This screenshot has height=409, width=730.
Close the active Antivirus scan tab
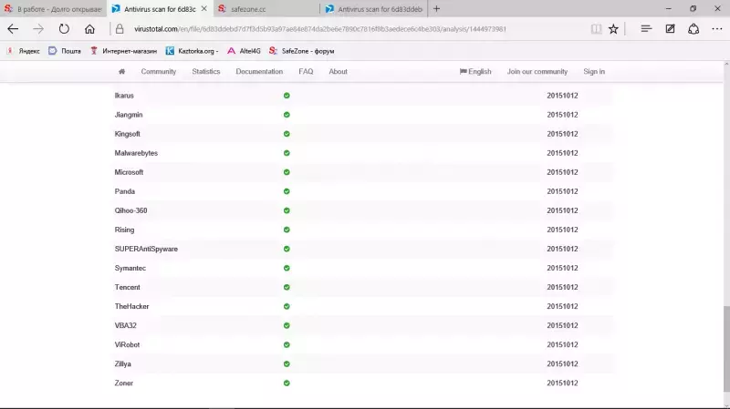tap(203, 9)
